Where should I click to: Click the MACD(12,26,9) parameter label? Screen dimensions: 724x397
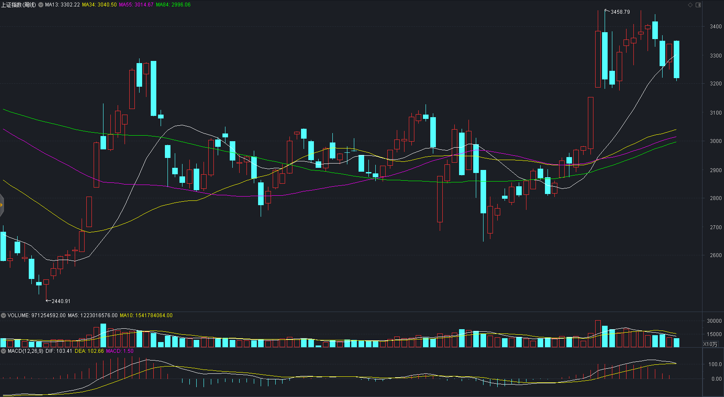tap(25, 351)
